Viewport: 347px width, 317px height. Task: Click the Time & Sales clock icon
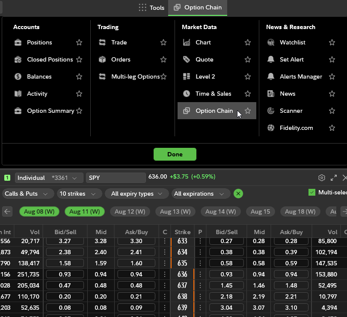[187, 94]
